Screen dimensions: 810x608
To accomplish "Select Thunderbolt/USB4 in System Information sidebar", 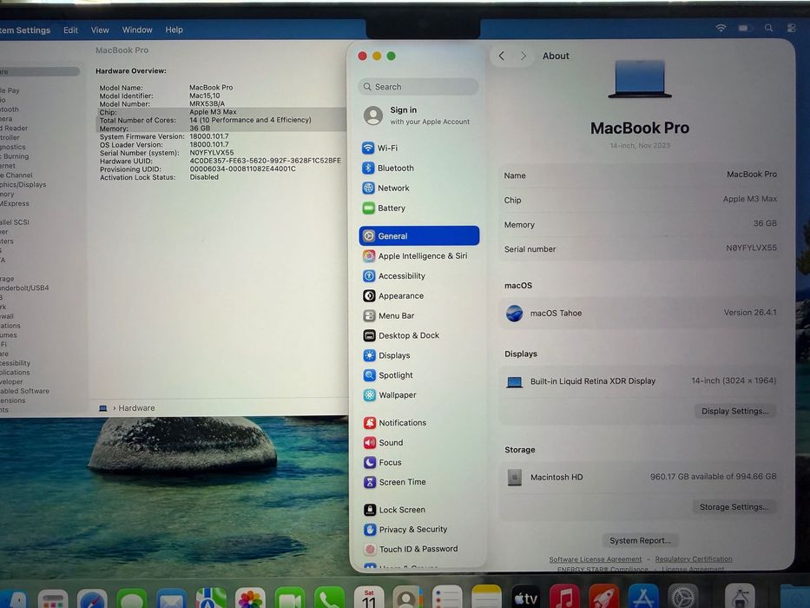I will click(x=25, y=288).
